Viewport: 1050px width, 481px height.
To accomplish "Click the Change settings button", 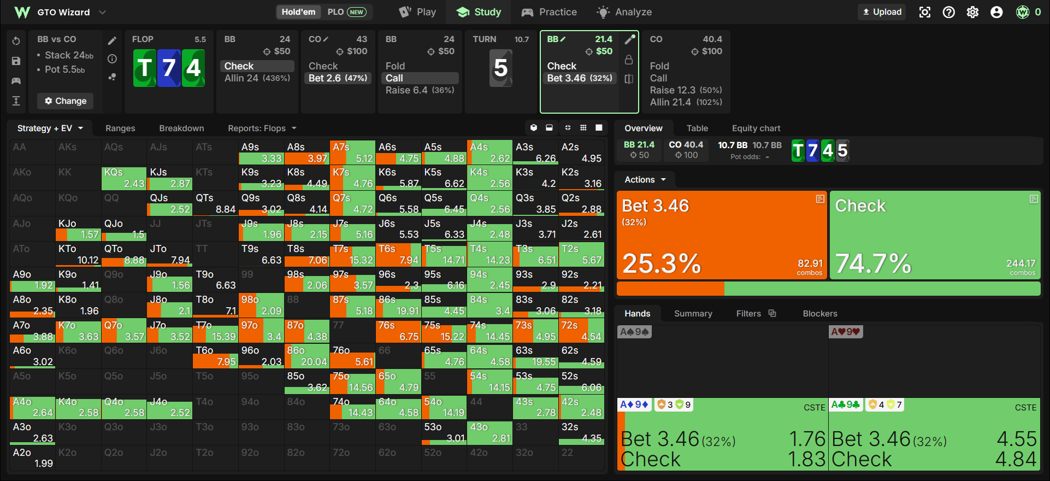I will pos(66,101).
